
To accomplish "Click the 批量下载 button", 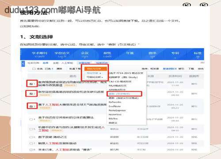I will point(75,69).
